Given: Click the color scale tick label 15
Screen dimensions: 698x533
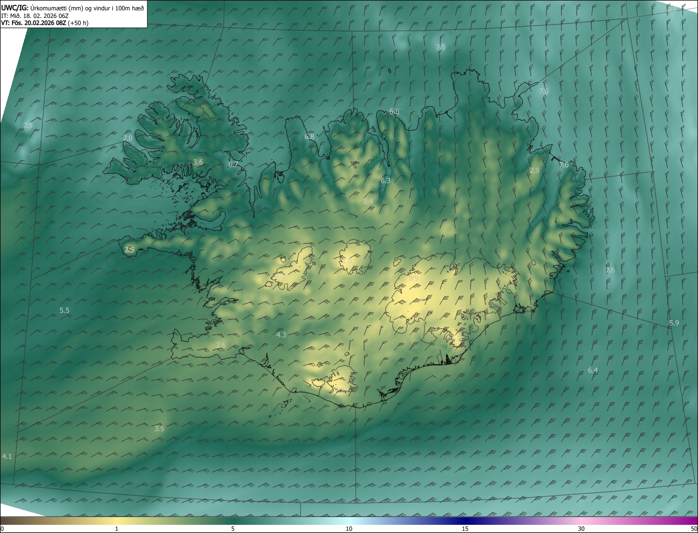Looking at the screenshot, I should point(465,529).
